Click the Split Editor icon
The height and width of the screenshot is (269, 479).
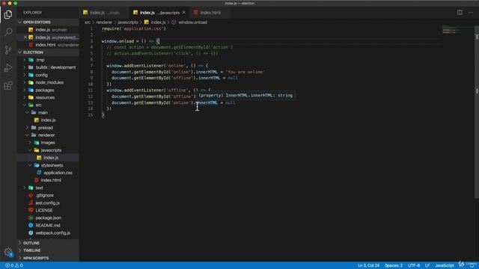coord(460,13)
